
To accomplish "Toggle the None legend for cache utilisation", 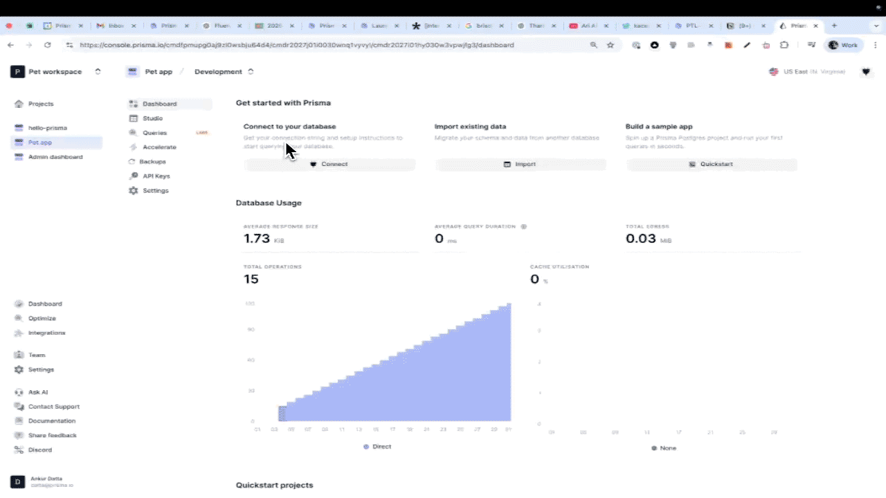I will click(663, 448).
